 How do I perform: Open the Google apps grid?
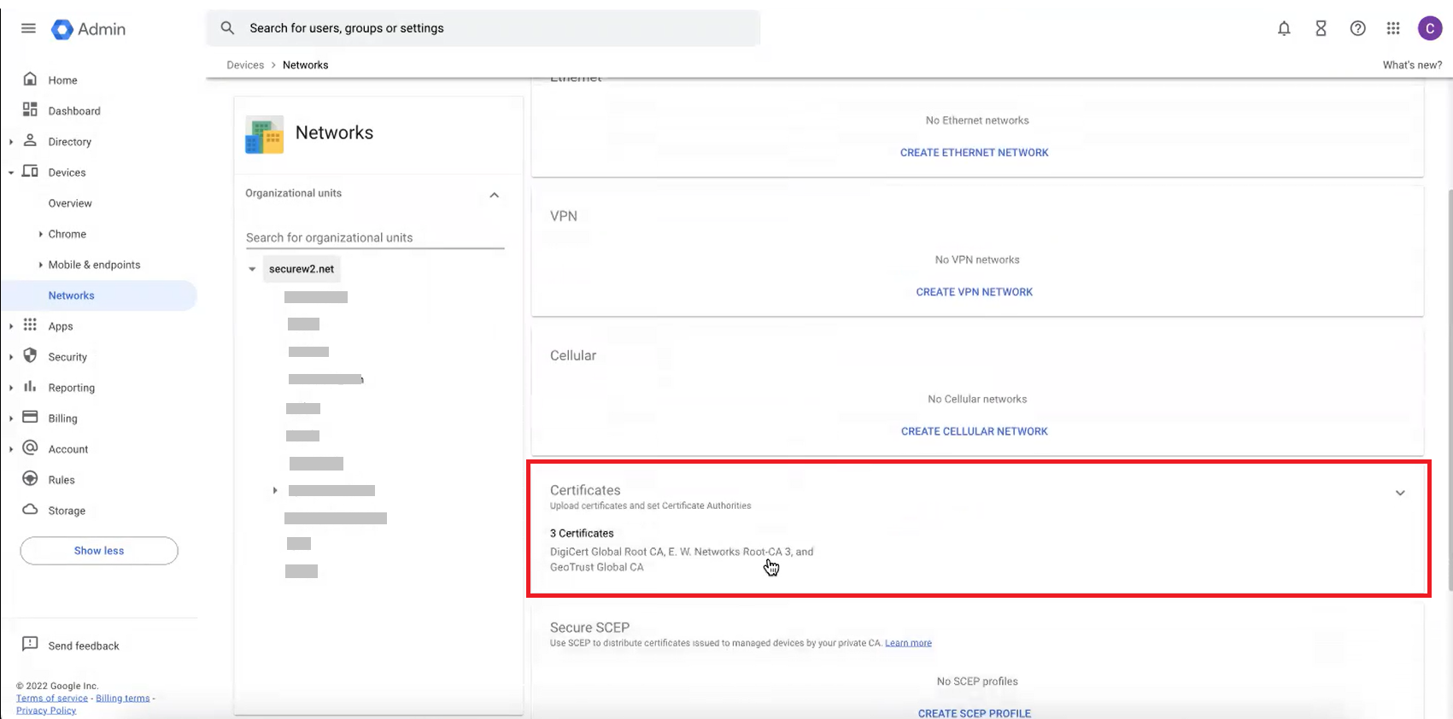pos(1393,28)
